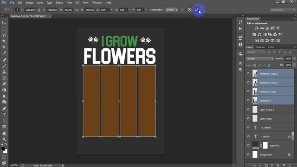The image size is (297, 167).
Task: Expand the status bar info arrow
Action: click(x=63, y=166)
